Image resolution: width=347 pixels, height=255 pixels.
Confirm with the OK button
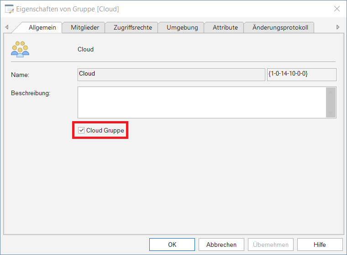172,245
